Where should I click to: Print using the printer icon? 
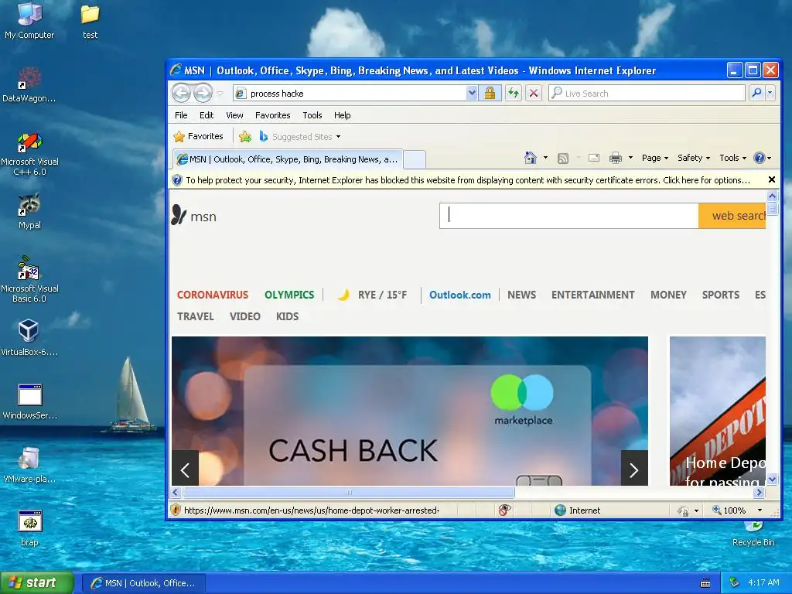point(615,158)
